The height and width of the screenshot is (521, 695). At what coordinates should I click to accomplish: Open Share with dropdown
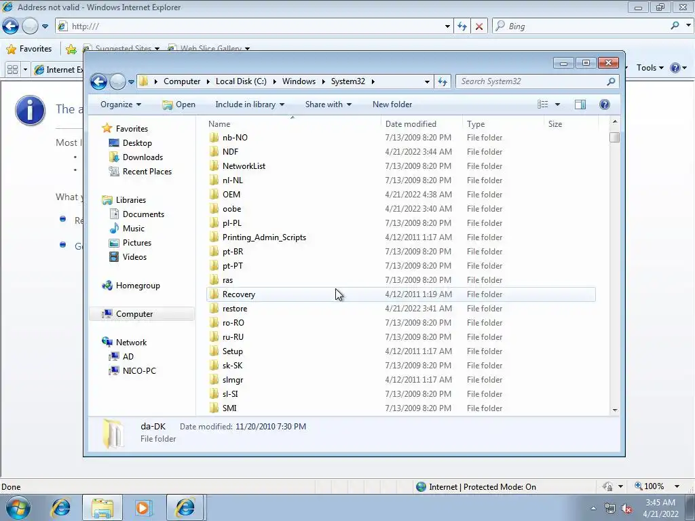pos(328,104)
